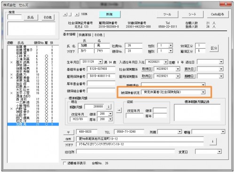Open the 被保険者状況 dropdown arrow
Screen dimensions: 235x173
tap(203, 92)
